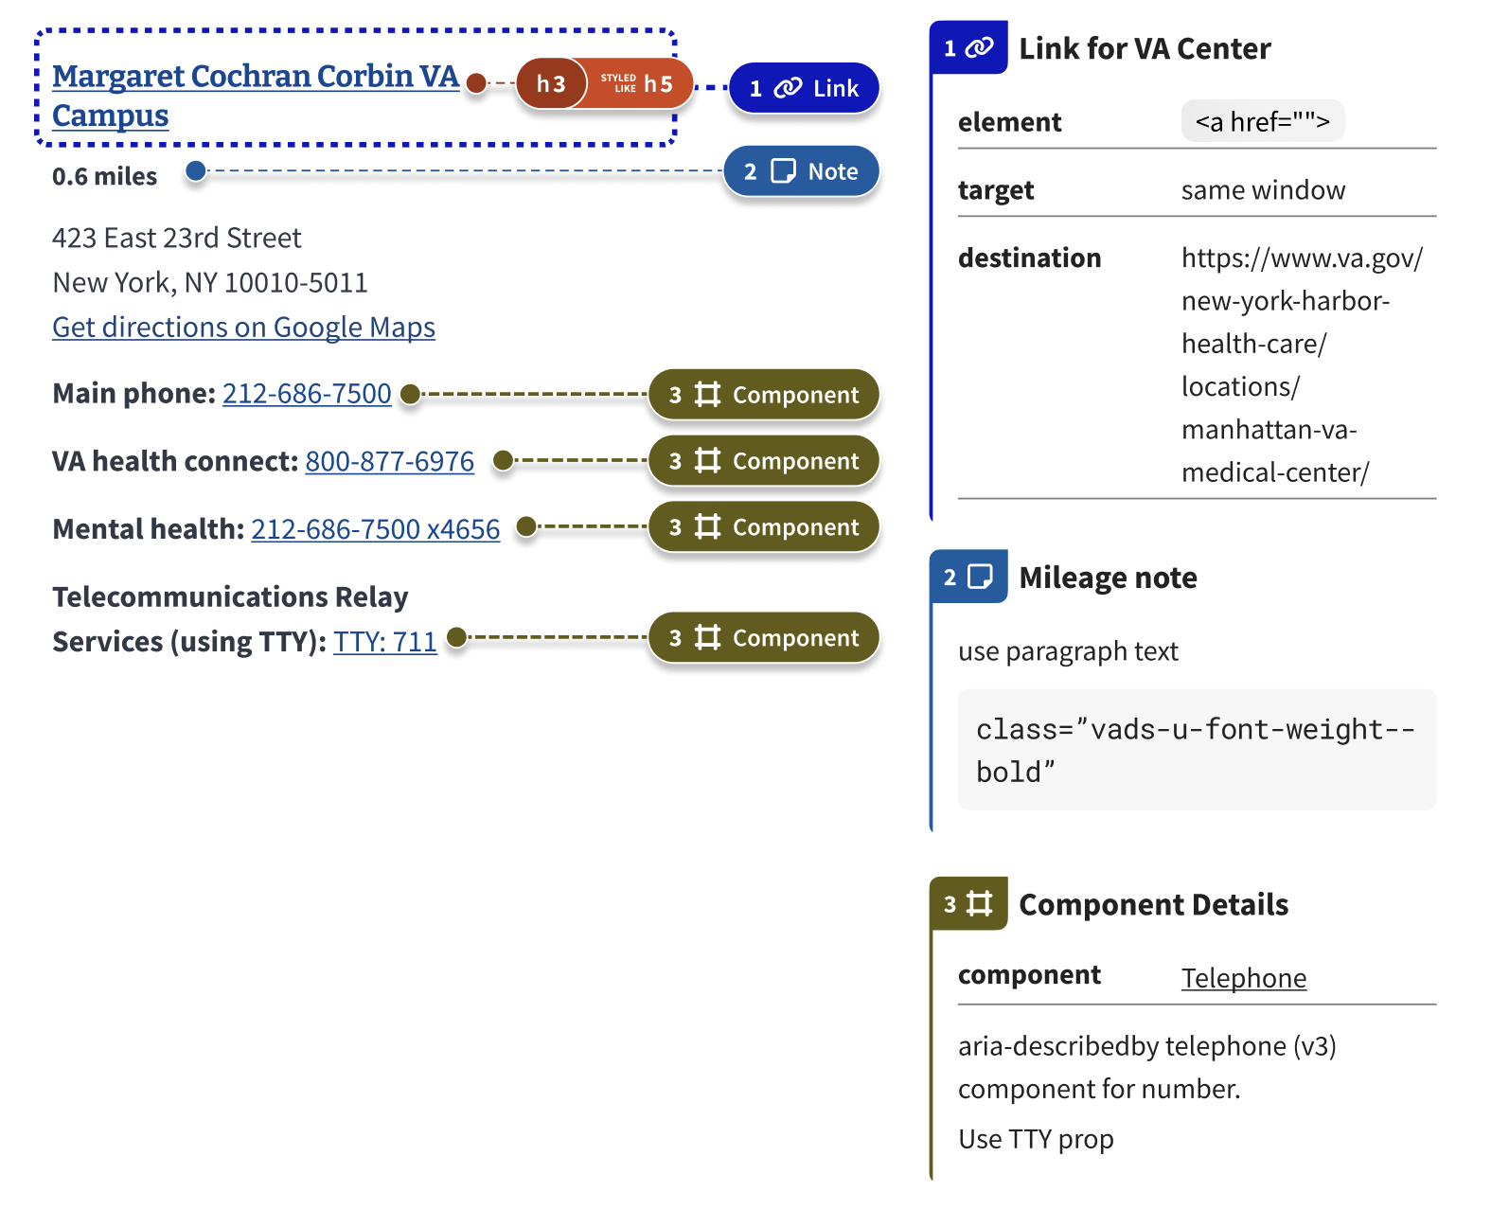Open the Telephone component link
This screenshot has width=1509, height=1227.
tap(1243, 978)
